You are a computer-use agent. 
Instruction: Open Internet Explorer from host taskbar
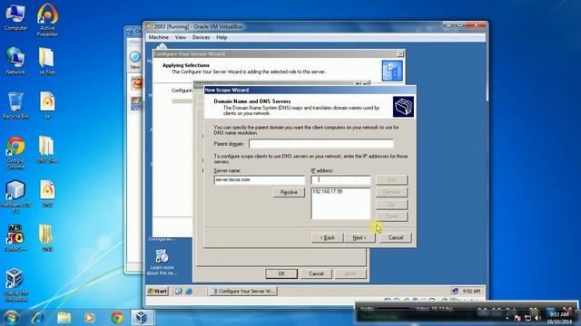[37, 318]
